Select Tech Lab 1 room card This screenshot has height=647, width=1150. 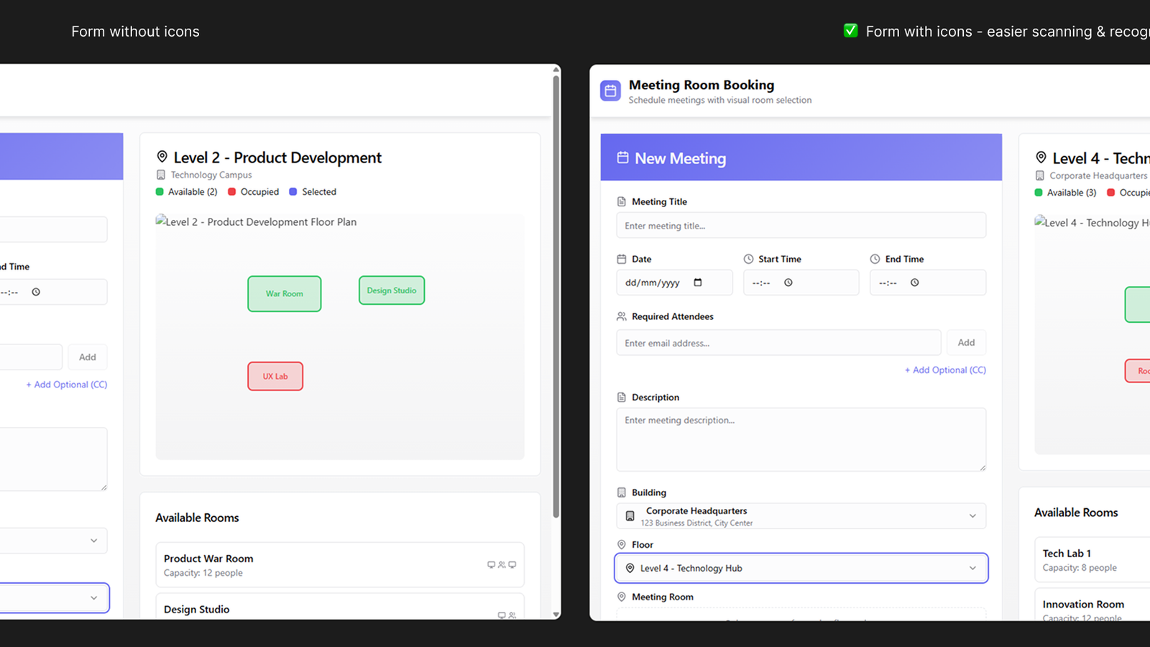click(x=1092, y=560)
